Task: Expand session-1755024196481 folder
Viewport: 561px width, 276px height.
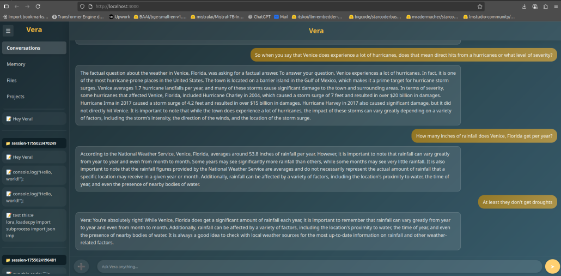Action: pos(34,260)
